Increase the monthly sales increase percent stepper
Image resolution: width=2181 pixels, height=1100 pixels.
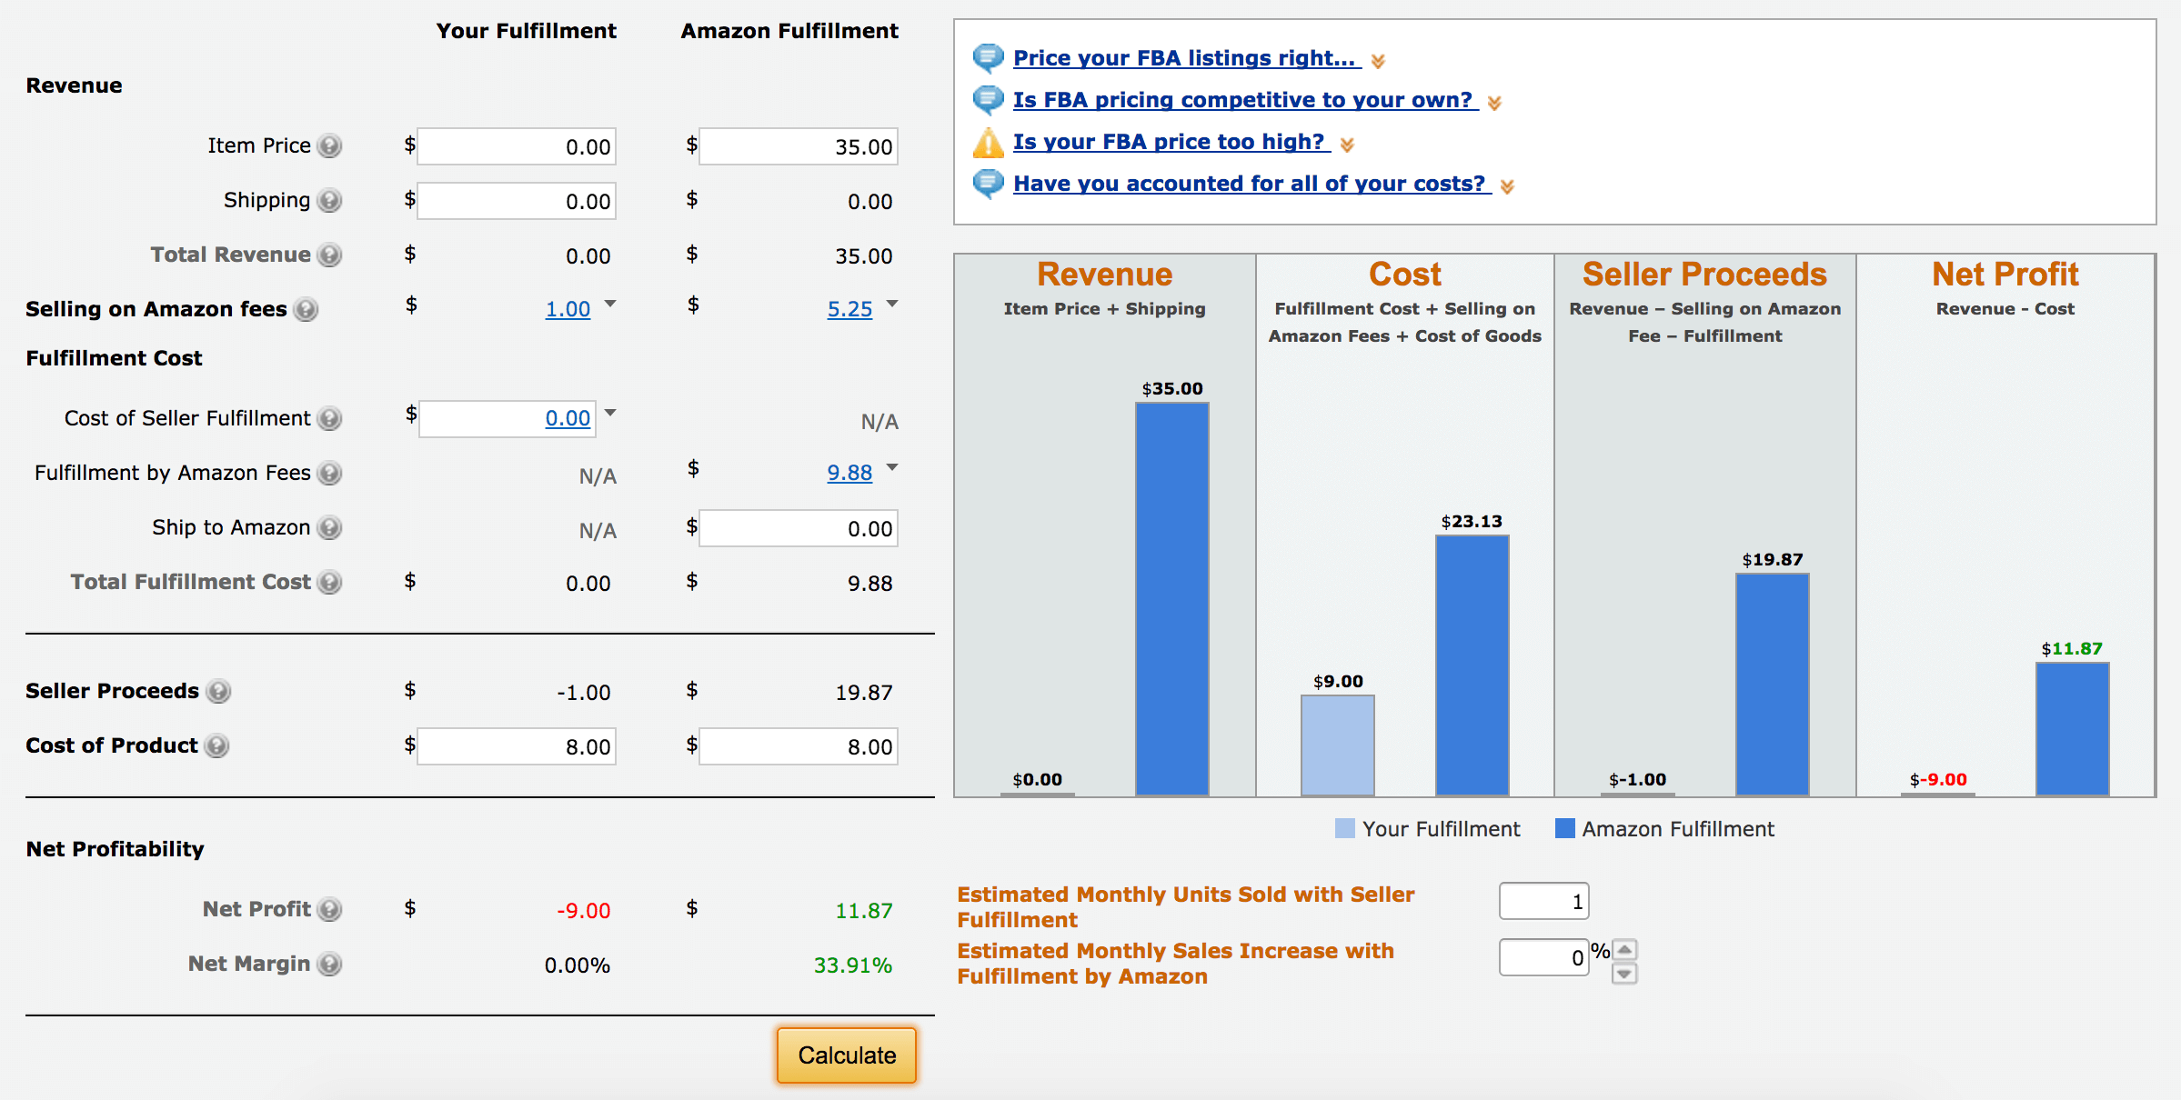[1624, 950]
